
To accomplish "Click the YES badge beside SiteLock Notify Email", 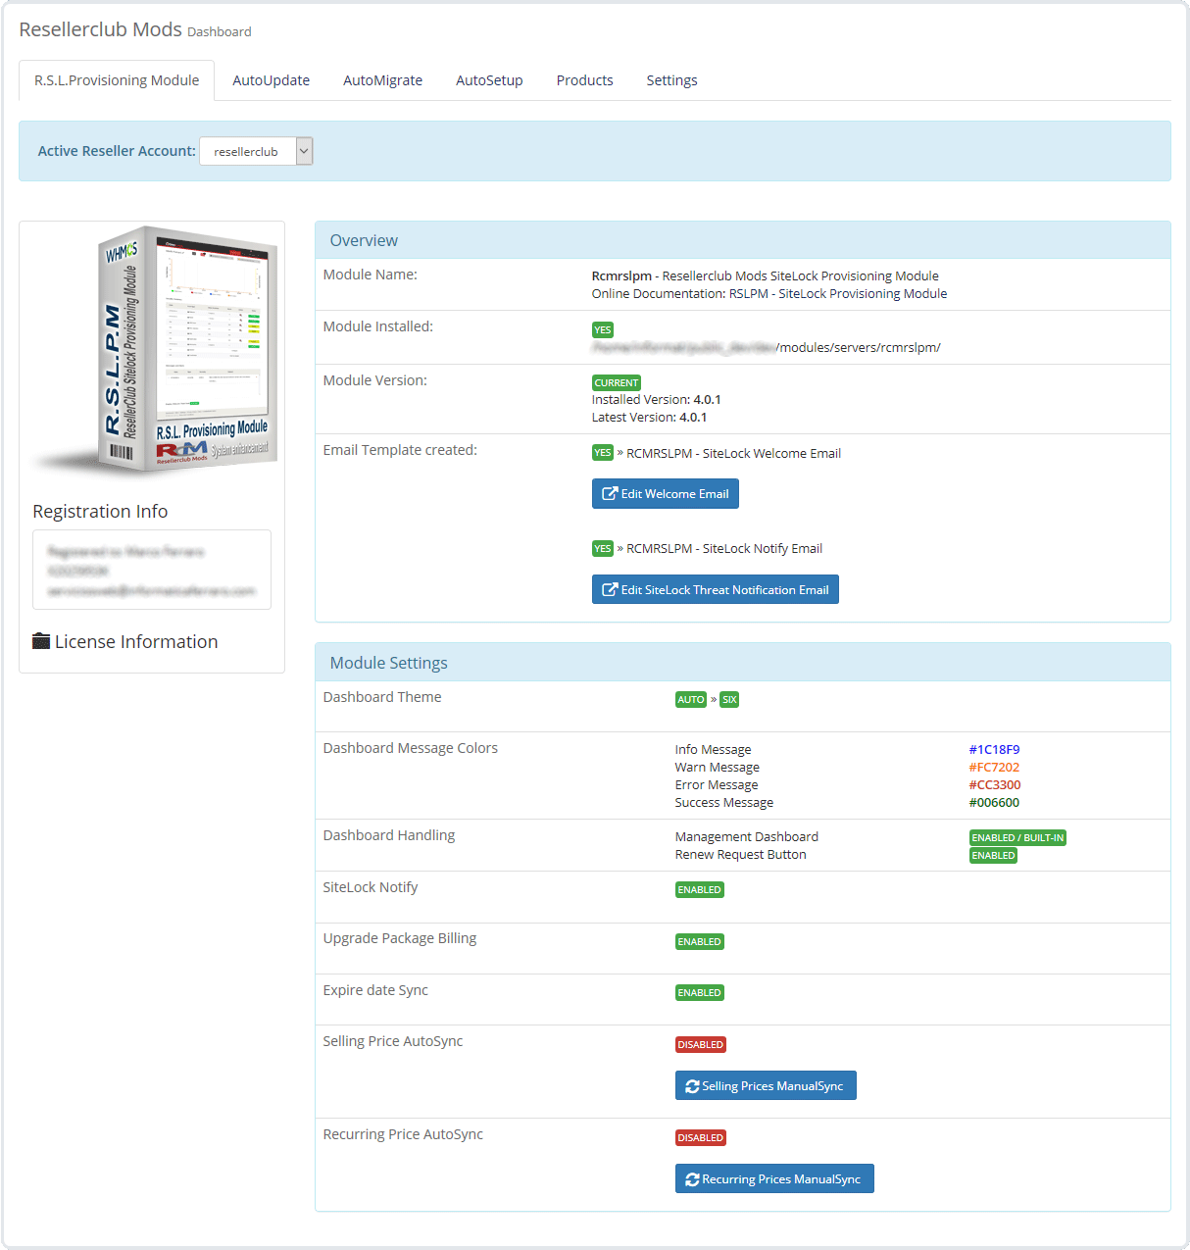I will click(603, 549).
